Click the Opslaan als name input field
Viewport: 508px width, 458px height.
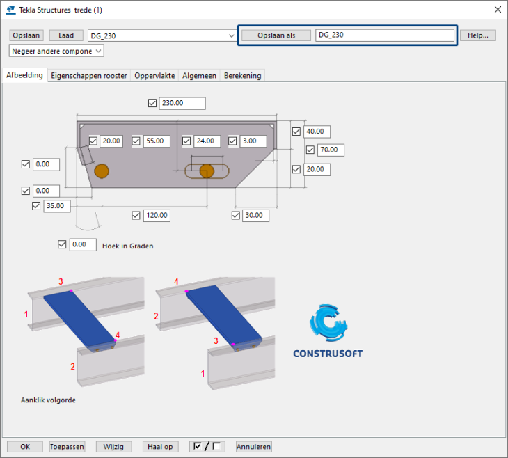click(384, 35)
